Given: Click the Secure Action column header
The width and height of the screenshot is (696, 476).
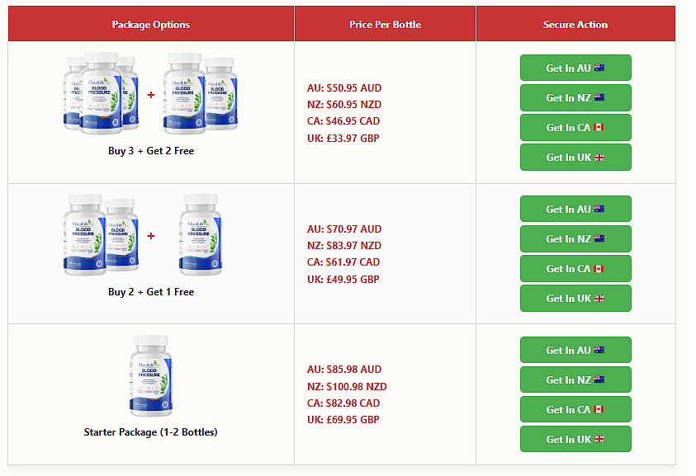Looking at the screenshot, I should pos(575,25).
